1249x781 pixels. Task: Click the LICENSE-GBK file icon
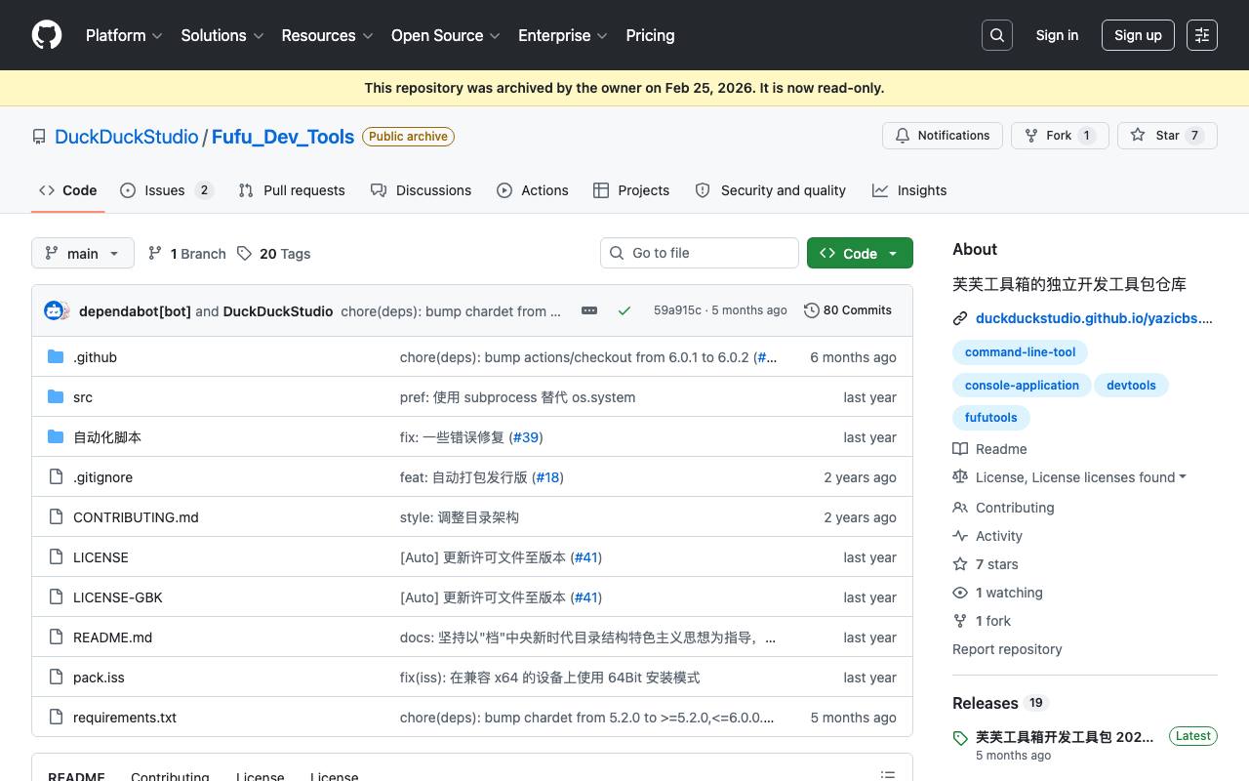tap(56, 597)
